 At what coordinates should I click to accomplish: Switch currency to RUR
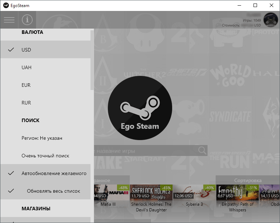pos(45,102)
